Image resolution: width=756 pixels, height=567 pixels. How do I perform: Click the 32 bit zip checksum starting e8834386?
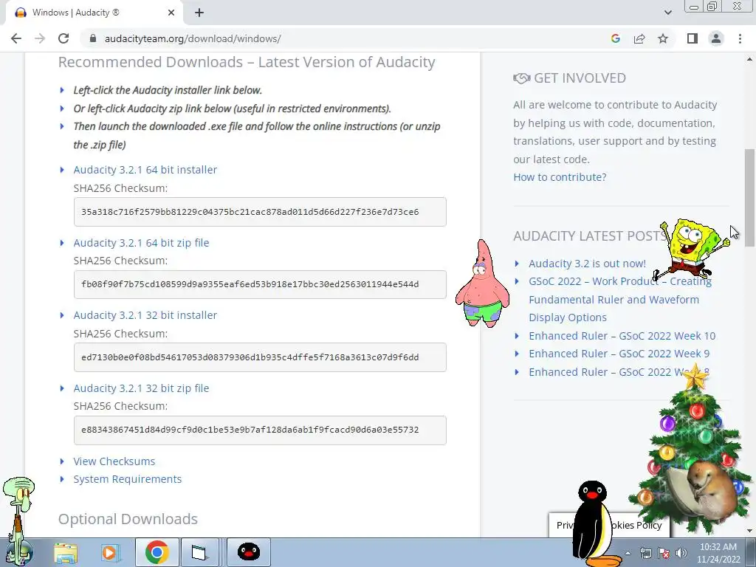coord(260,430)
